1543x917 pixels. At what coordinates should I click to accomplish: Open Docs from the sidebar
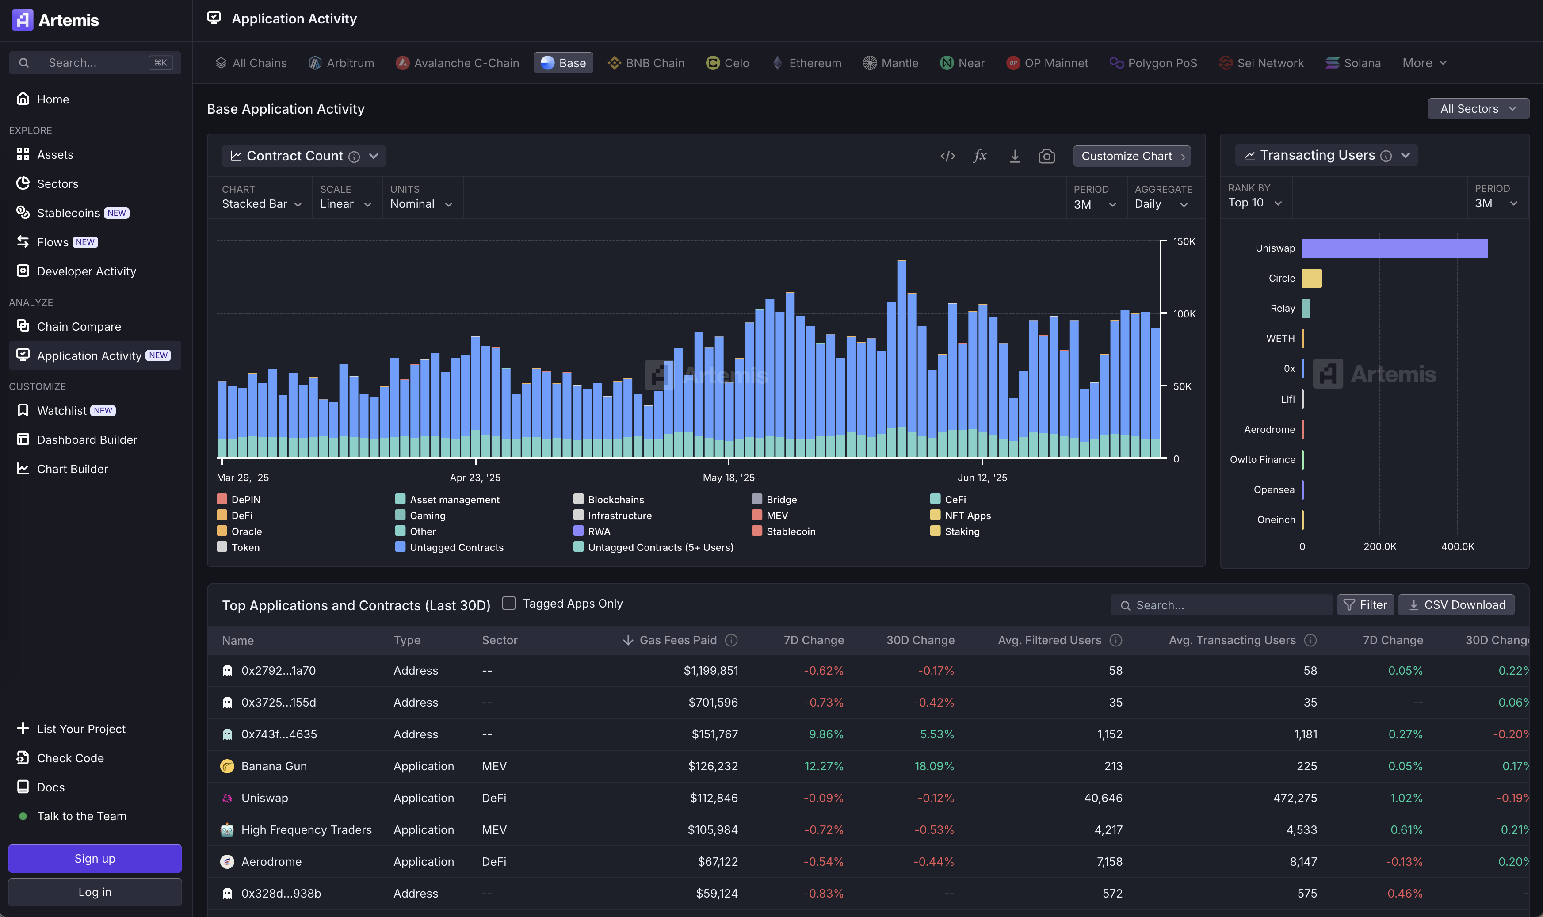coord(51,787)
